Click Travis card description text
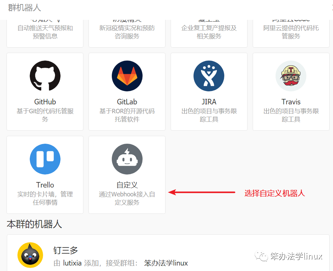Image resolution: width=333 pixels, height=271 pixels. click(x=291, y=115)
